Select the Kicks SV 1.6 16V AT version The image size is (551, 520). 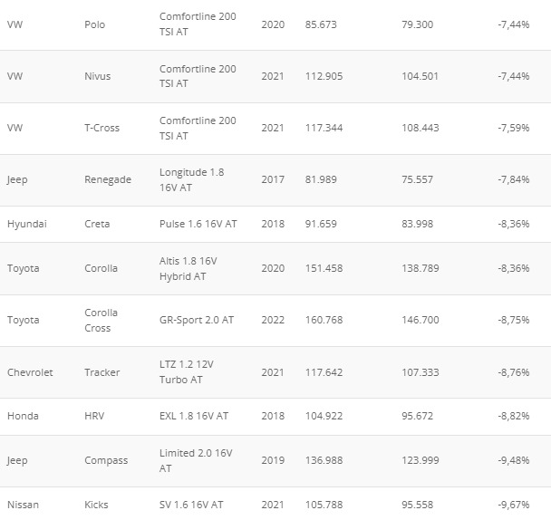click(191, 505)
